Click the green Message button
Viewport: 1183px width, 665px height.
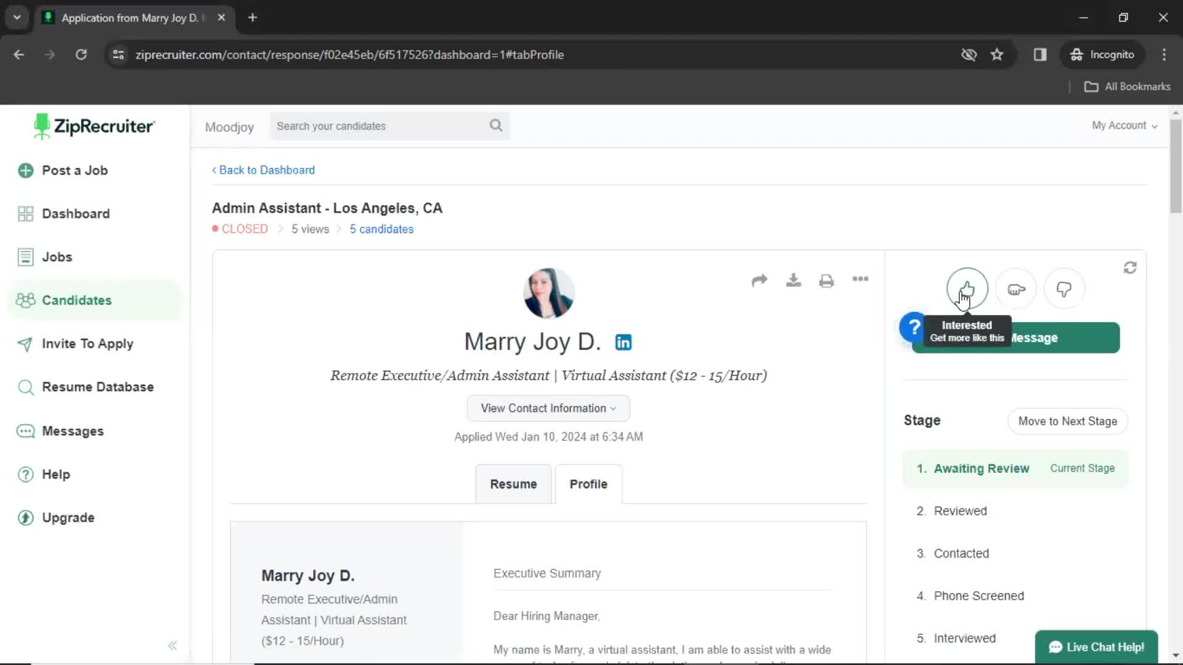[1065, 337]
